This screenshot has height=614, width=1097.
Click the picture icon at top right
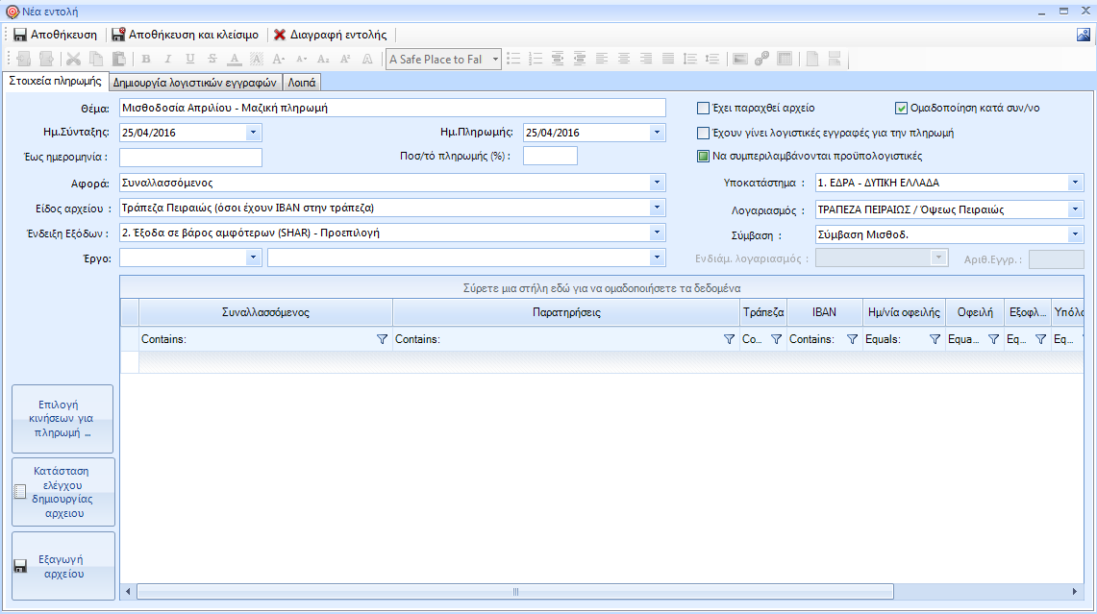1084,36
